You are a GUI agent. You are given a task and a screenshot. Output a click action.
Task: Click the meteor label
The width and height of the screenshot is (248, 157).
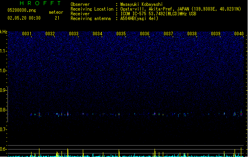pyautogui.click(x=56, y=12)
